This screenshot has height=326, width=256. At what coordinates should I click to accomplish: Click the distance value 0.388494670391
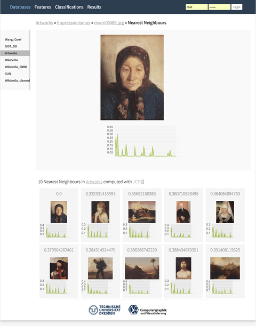coord(183,250)
